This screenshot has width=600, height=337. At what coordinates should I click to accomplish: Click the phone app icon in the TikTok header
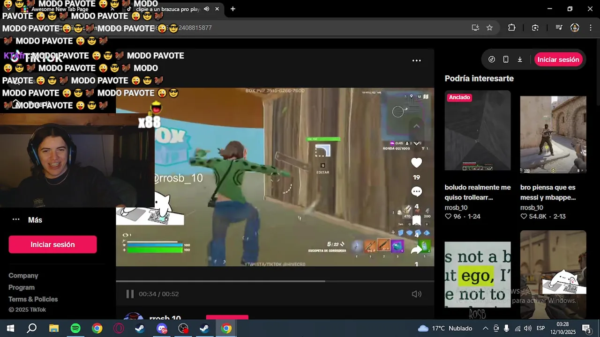506,59
